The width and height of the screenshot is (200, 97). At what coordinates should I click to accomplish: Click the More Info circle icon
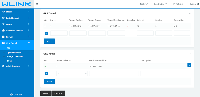click(x=11, y=95)
